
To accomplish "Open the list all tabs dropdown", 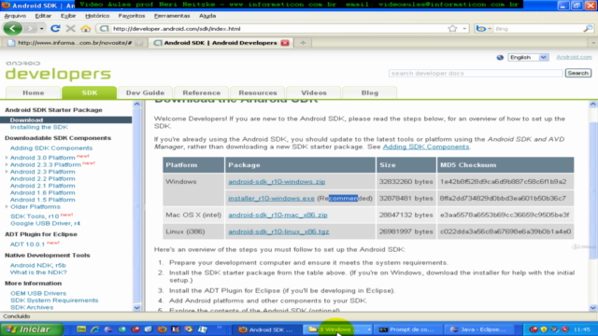I will tap(592, 43).
